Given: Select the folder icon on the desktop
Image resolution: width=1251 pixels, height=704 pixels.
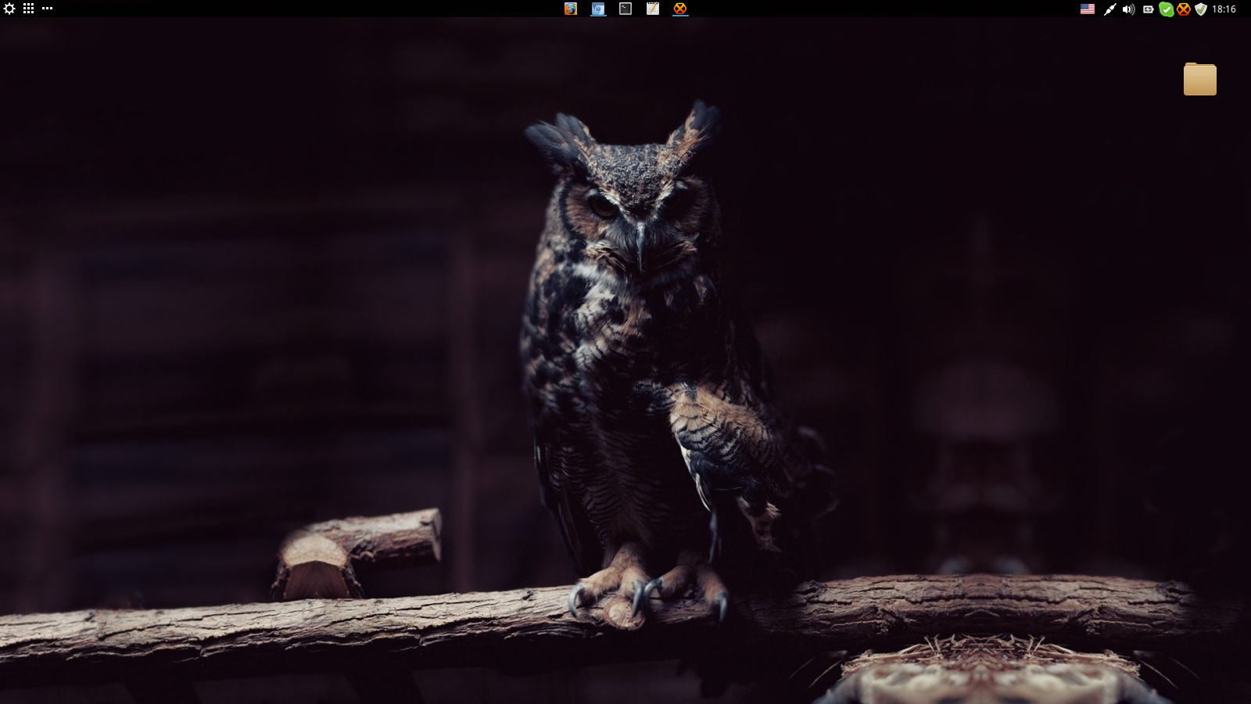Looking at the screenshot, I should tap(1199, 79).
